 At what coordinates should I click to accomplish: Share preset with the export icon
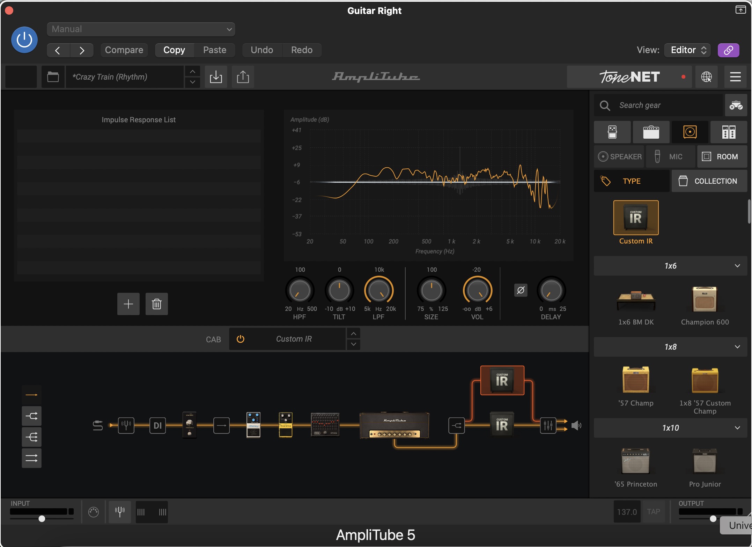(x=243, y=77)
